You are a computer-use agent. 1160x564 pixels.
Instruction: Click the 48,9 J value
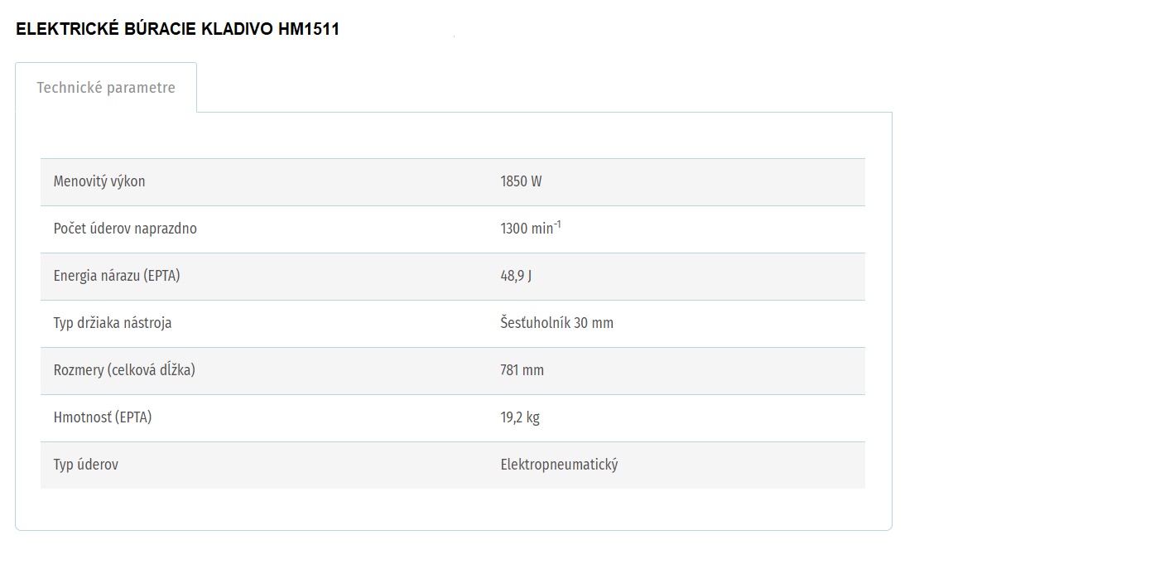[516, 276]
